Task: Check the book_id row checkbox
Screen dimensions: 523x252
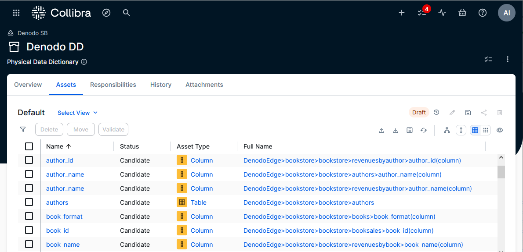Action: (x=29, y=230)
